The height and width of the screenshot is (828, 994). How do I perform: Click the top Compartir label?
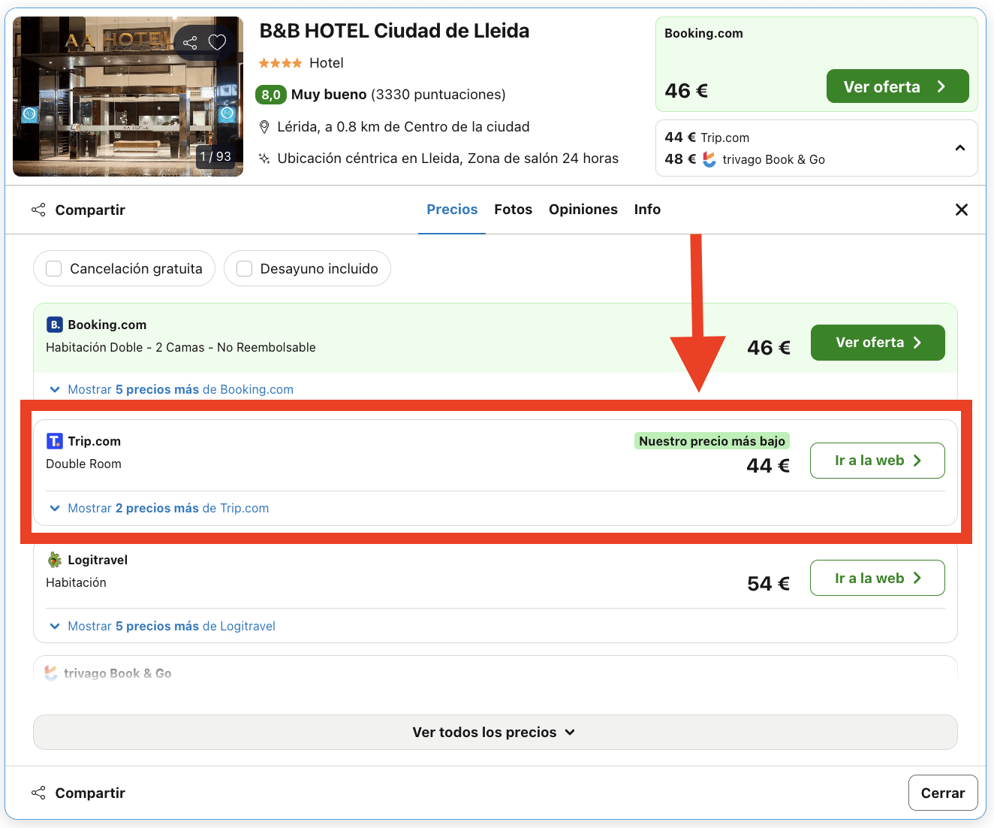point(90,210)
